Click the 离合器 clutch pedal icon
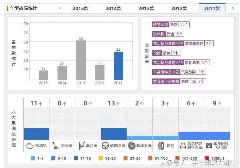Image resolution: width=240 pixels, height=168 pixels. (x=82, y=146)
